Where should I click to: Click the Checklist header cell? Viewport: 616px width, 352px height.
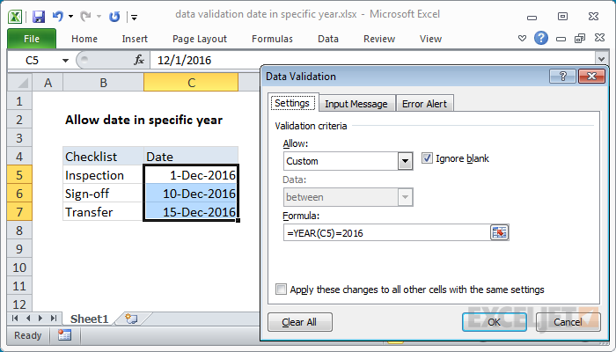[103, 157]
